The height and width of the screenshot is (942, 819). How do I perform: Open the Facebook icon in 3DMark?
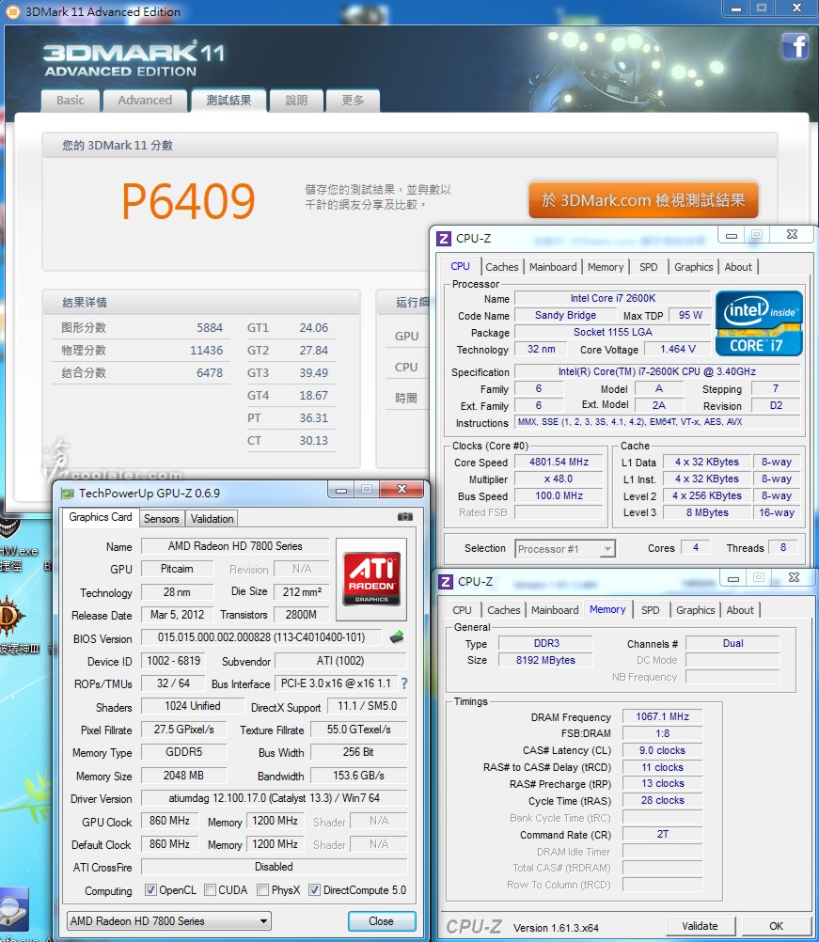pyautogui.click(x=795, y=46)
